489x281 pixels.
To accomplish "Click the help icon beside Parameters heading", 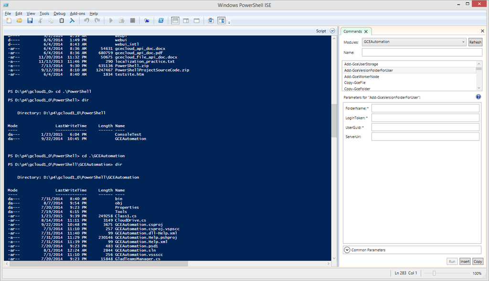I will pyautogui.click(x=478, y=97).
